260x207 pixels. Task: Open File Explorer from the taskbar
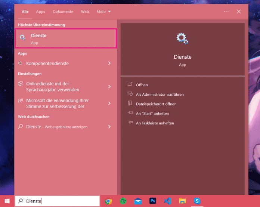coord(182,201)
